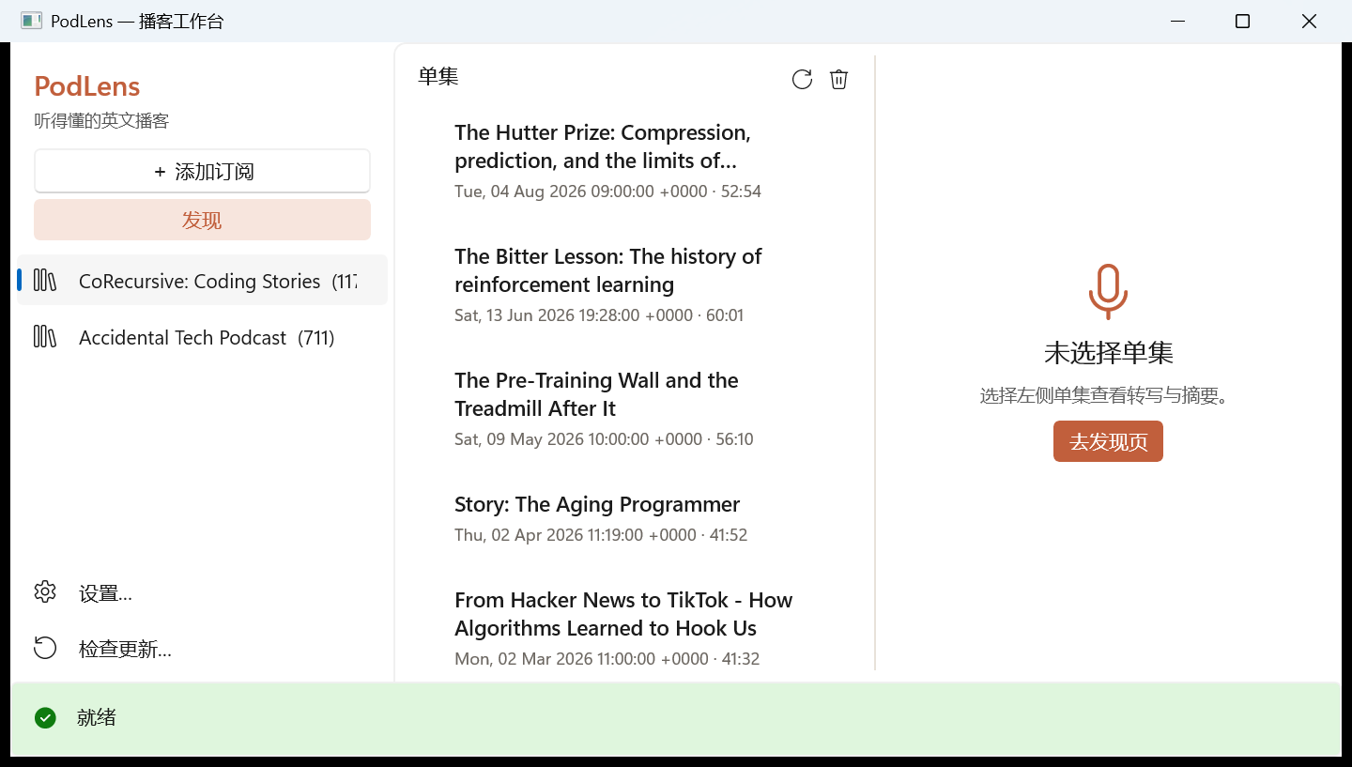Click the trash delete icon
This screenshot has width=1352, height=767.
click(x=839, y=80)
